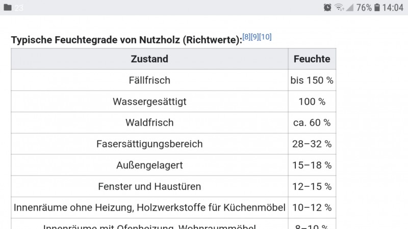Tap the 76% battery percentage
Screen dimensions: 408x229
tap(364, 8)
